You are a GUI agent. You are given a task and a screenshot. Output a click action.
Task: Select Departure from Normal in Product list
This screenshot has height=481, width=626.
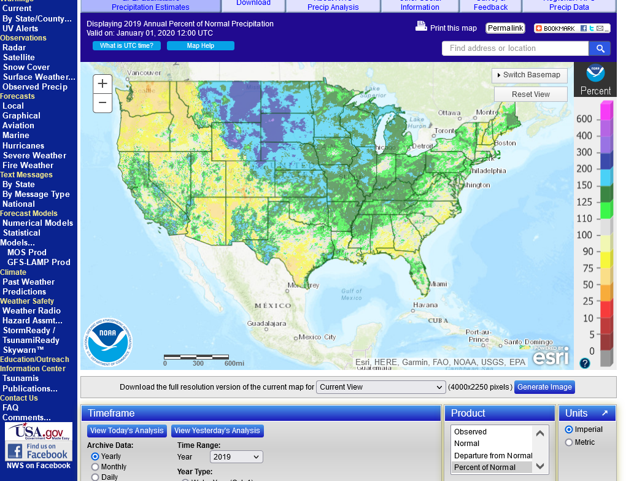493,455
